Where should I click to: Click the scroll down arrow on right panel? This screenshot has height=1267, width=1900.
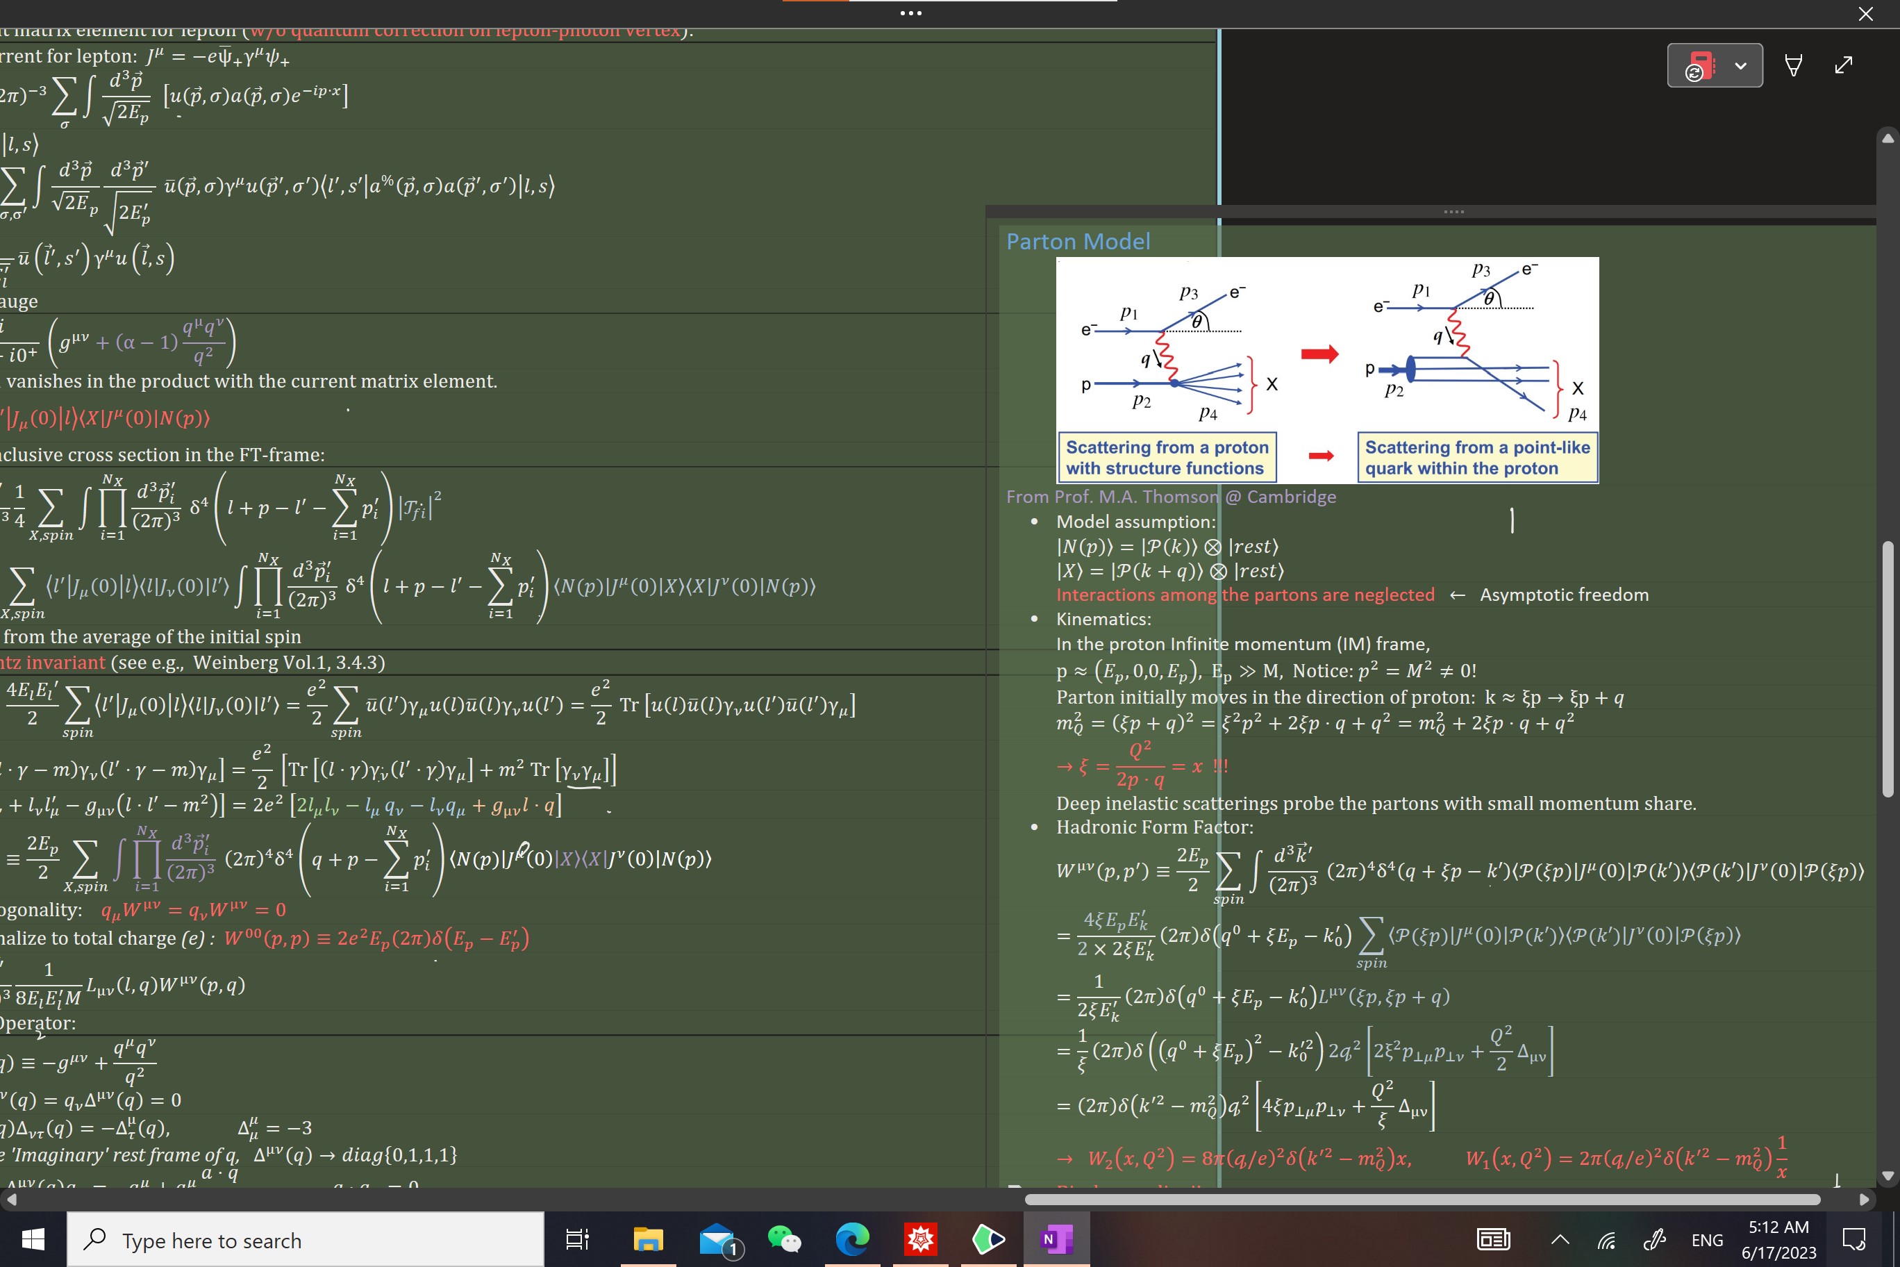[x=1889, y=1175]
